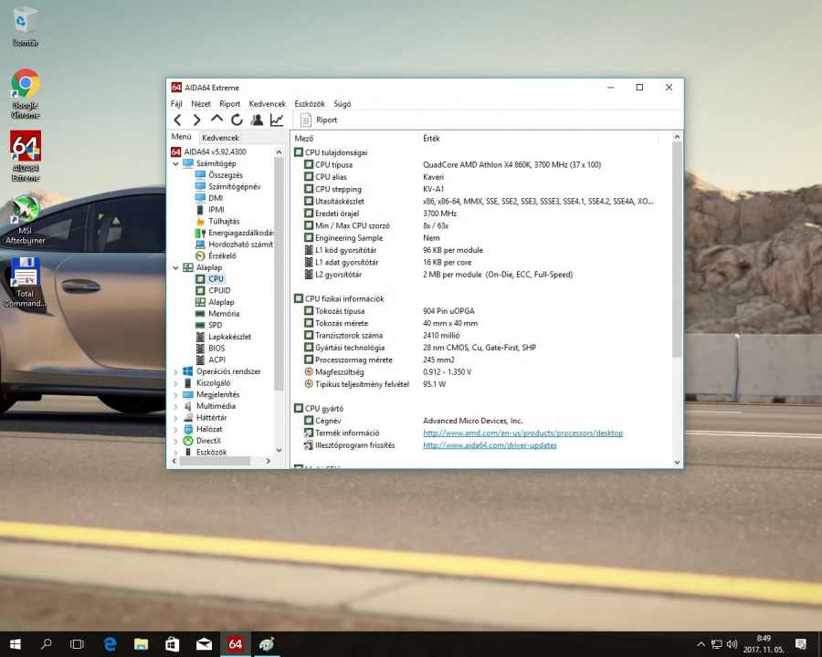Switch to the Kedvencek tab in the sidebar

click(x=220, y=137)
